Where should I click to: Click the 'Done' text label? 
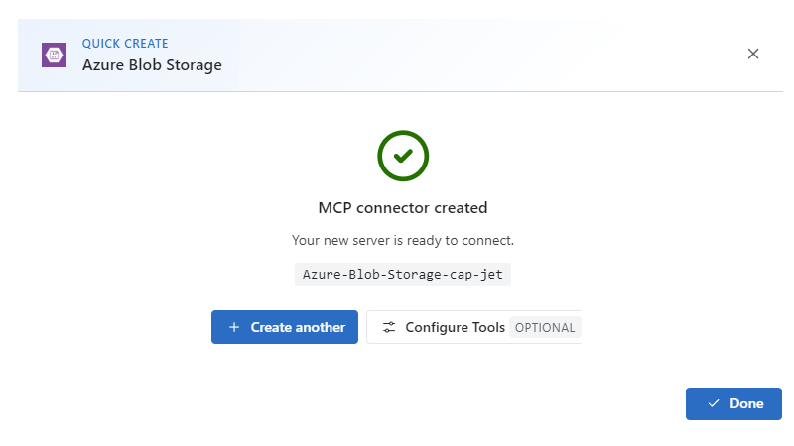(x=746, y=403)
